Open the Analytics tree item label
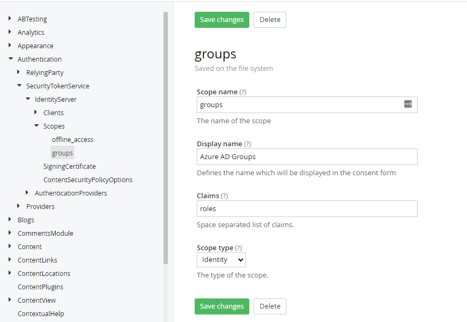The image size is (467, 322). pyautogui.click(x=31, y=33)
